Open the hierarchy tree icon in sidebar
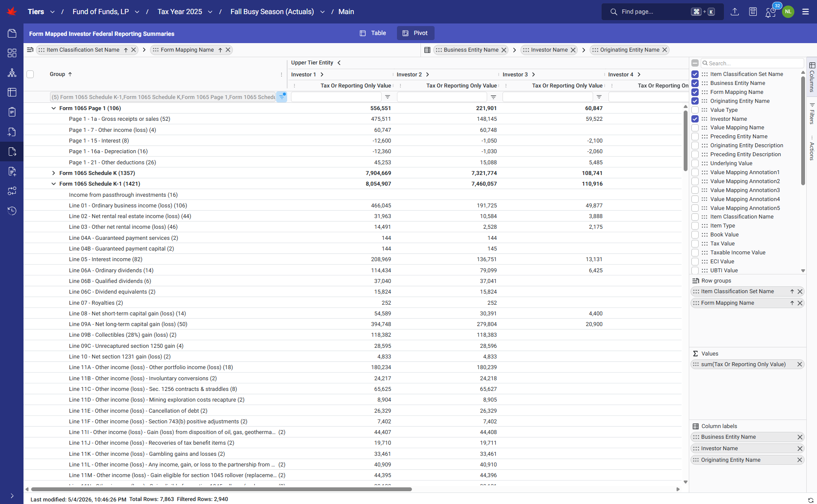The image size is (817, 504). (12, 73)
